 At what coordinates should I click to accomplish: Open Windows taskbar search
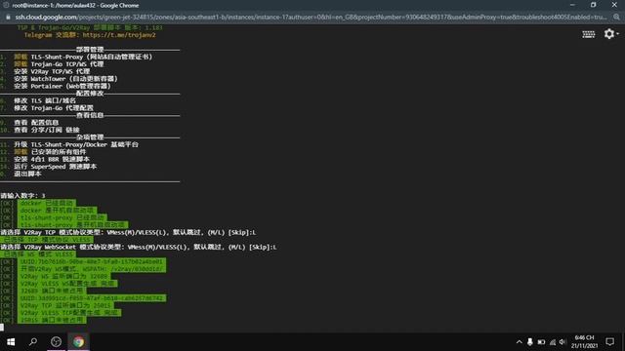[x=33, y=341]
